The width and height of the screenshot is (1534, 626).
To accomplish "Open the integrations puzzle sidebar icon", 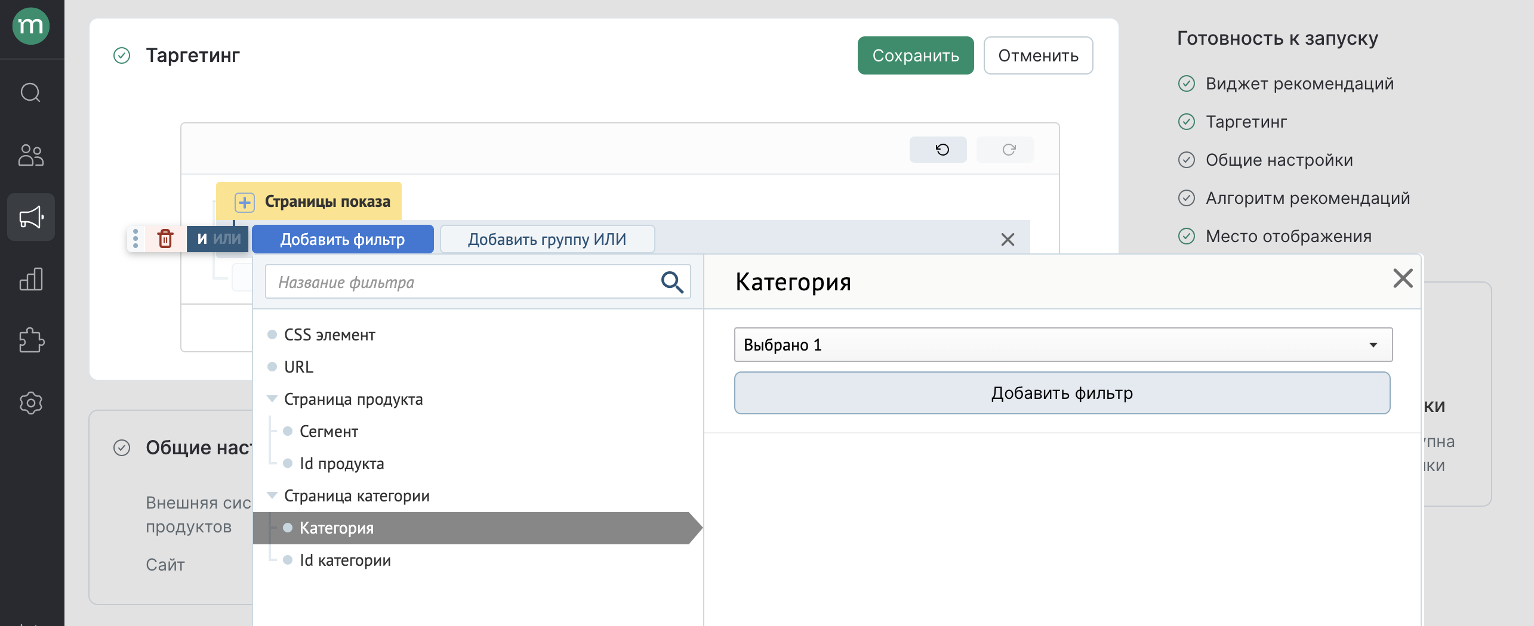I will click(x=31, y=341).
